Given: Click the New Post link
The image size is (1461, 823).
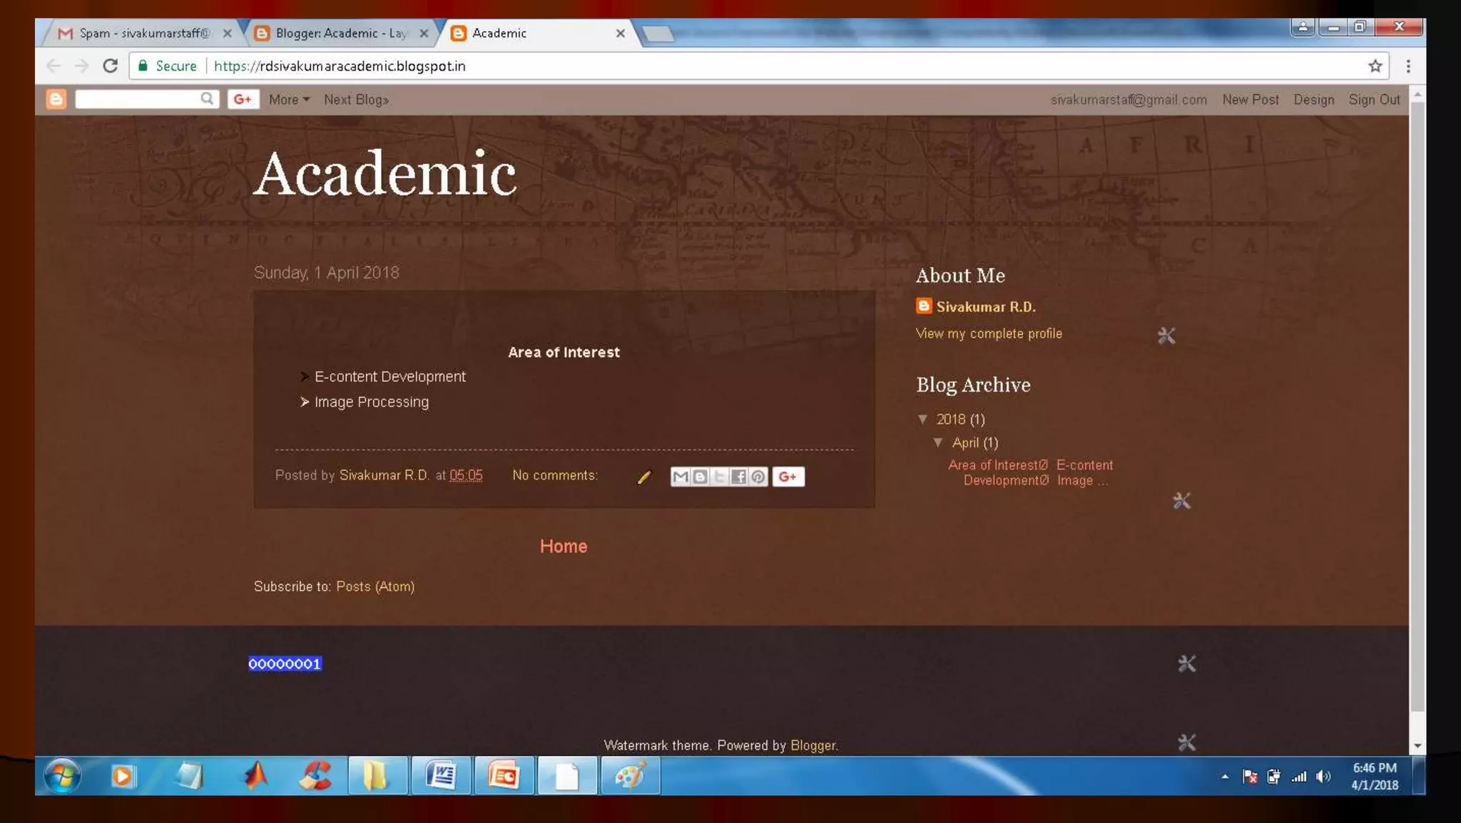Looking at the screenshot, I should tap(1250, 100).
